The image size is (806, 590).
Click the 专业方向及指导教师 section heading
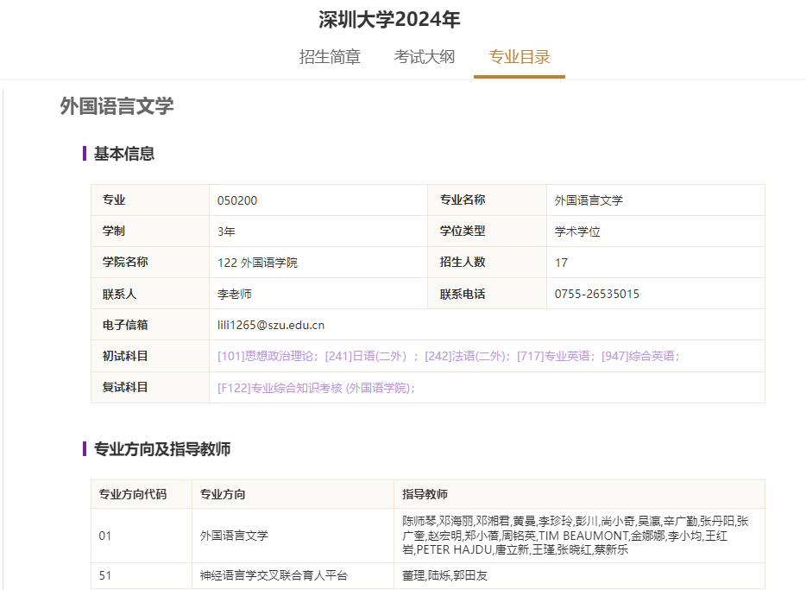coord(162,448)
